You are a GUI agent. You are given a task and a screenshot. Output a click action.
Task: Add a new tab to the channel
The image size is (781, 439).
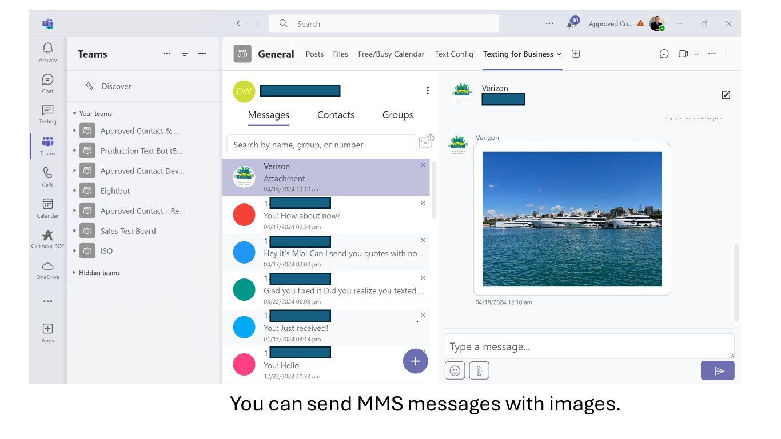[576, 54]
